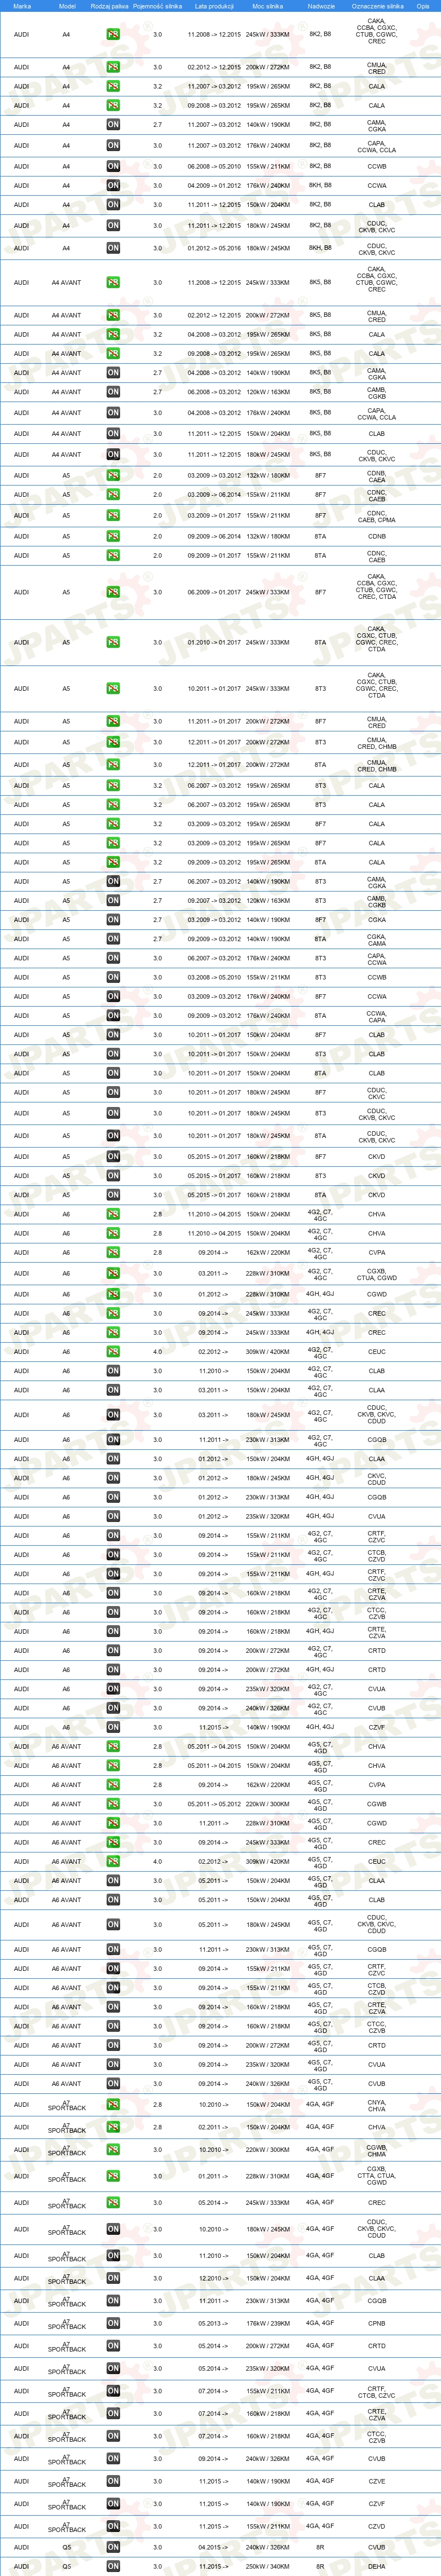
Task: Click the Oznaczenie silnika column header
Action: (377, 6)
